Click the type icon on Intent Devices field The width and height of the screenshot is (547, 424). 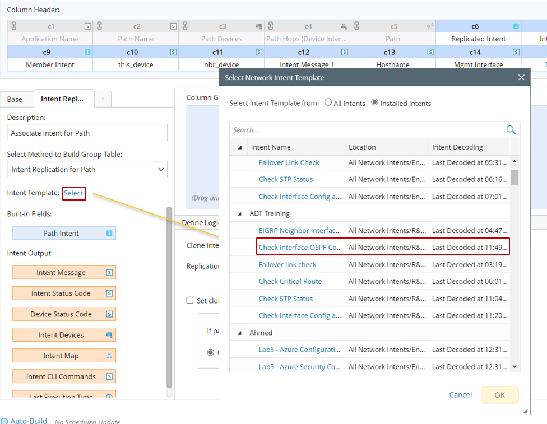(x=109, y=335)
